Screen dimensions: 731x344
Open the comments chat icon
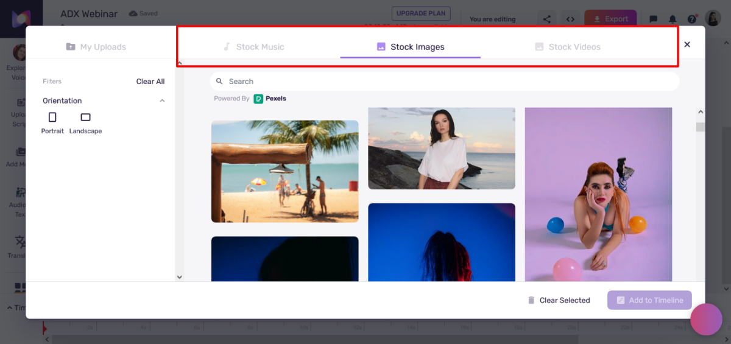coord(654,19)
